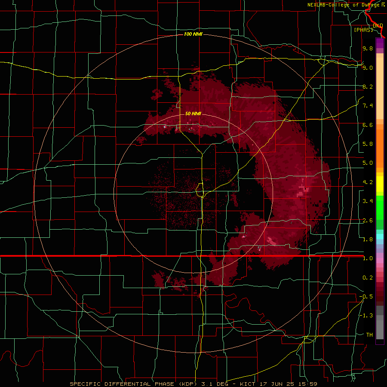Image resolution: width=387 pixels, height=387 pixels.
Task: Click the 5.8 value on the color scale
Action: coord(368,144)
